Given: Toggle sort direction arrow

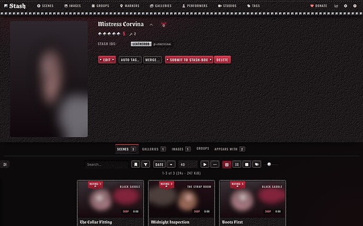Looking at the screenshot, I should click(x=171, y=164).
